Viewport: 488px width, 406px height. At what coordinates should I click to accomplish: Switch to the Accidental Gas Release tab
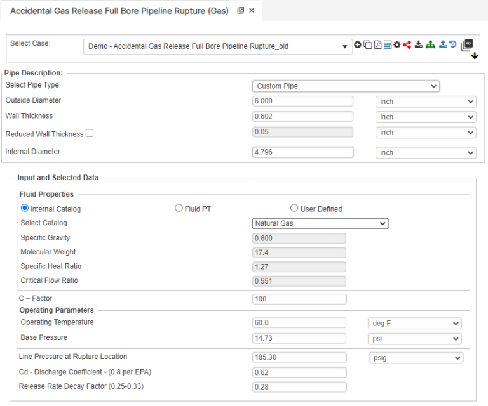coord(119,11)
